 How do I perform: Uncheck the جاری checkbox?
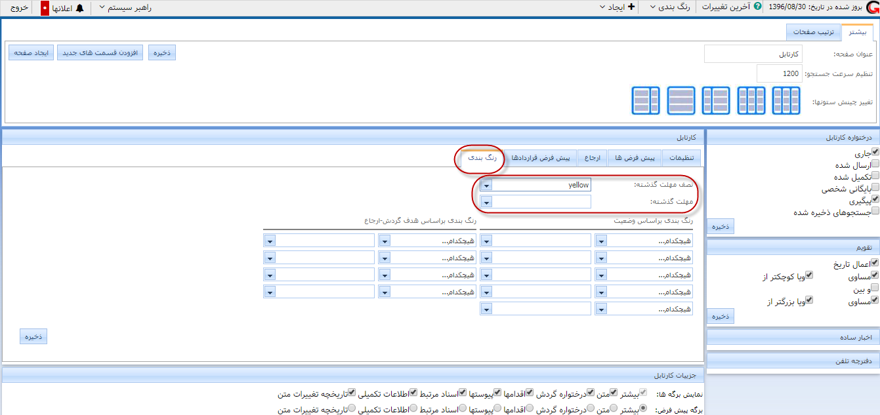(875, 152)
